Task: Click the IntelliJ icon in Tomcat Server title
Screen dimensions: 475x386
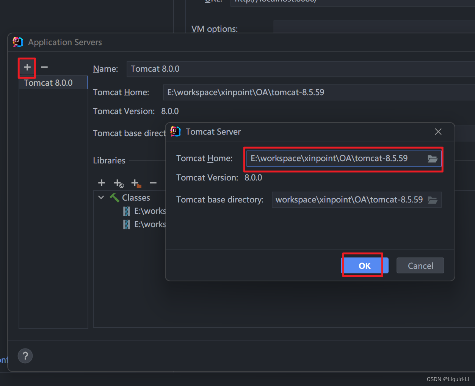Action: pos(176,132)
